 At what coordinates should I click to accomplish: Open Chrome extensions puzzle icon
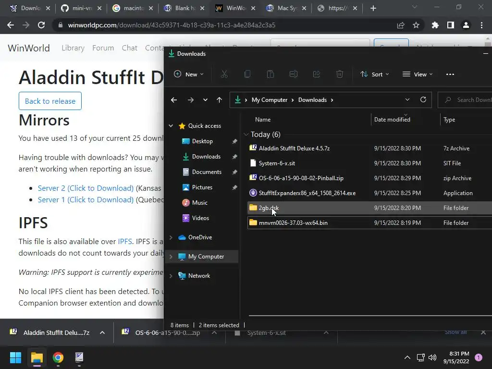(x=435, y=25)
